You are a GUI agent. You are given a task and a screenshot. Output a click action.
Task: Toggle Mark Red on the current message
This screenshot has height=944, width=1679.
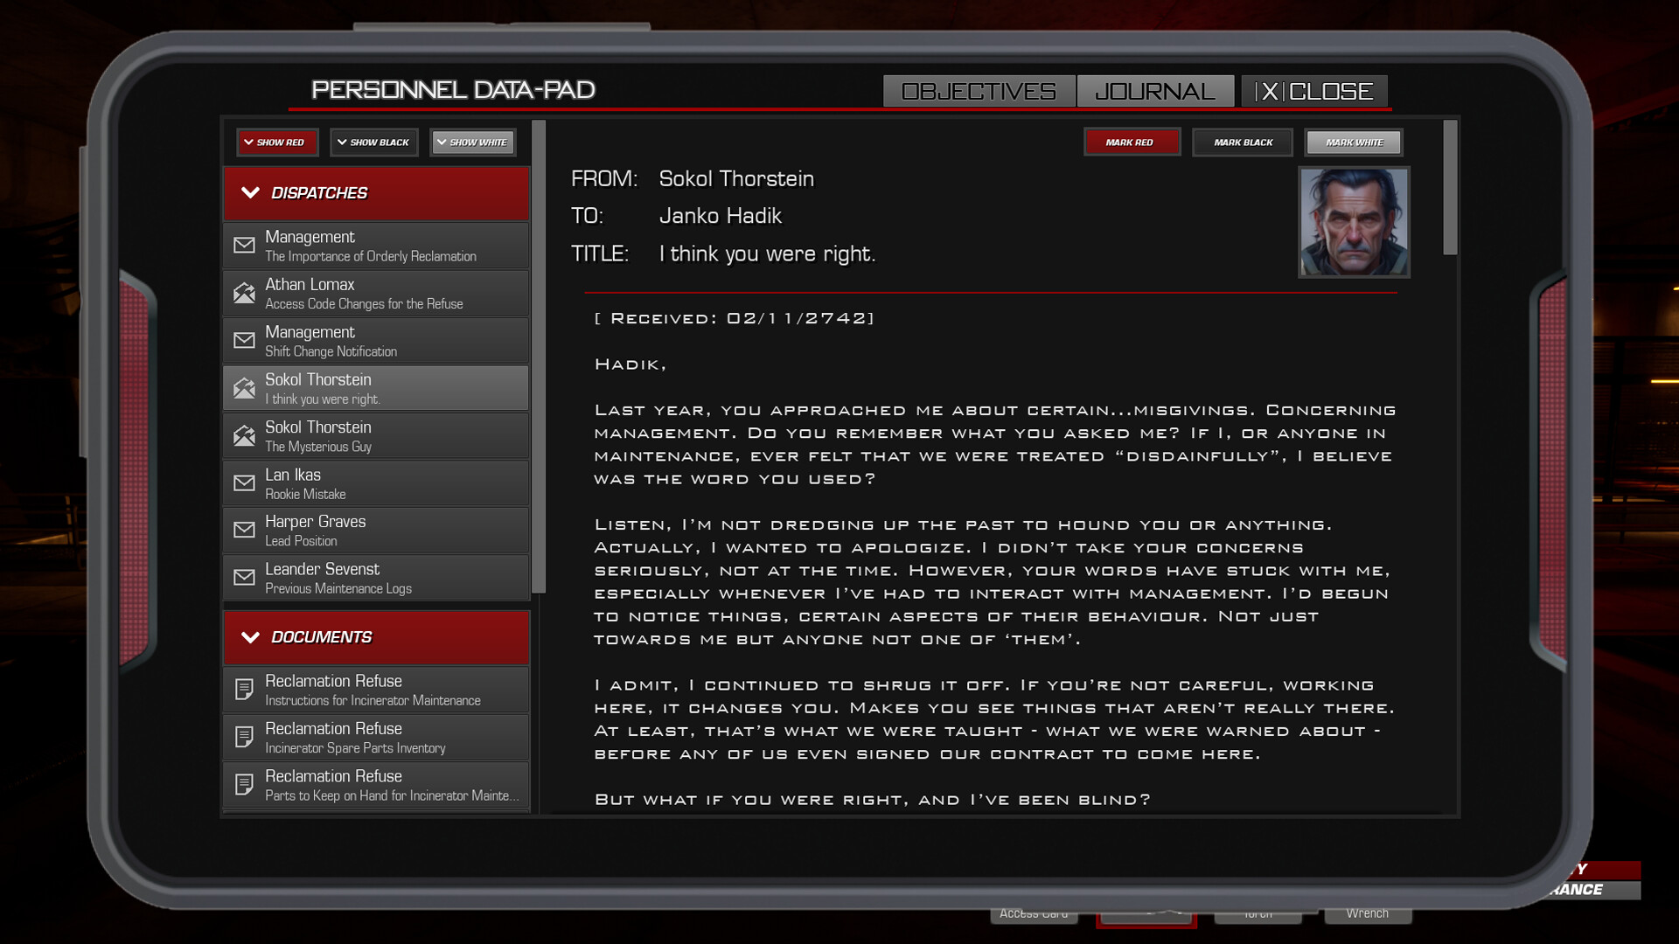(x=1132, y=142)
